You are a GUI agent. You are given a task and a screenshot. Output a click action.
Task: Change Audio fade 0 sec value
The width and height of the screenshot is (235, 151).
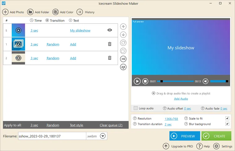click(224, 108)
